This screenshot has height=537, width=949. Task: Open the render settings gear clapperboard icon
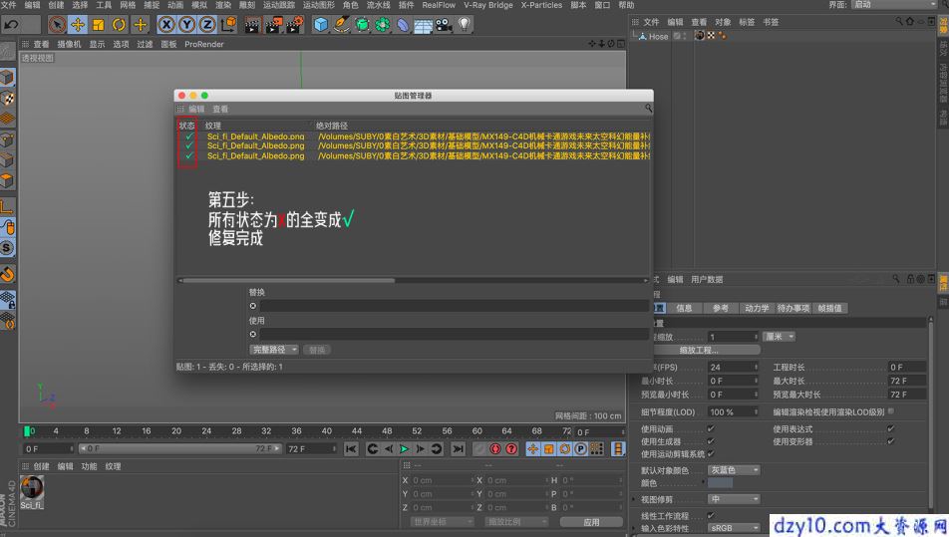coord(295,25)
